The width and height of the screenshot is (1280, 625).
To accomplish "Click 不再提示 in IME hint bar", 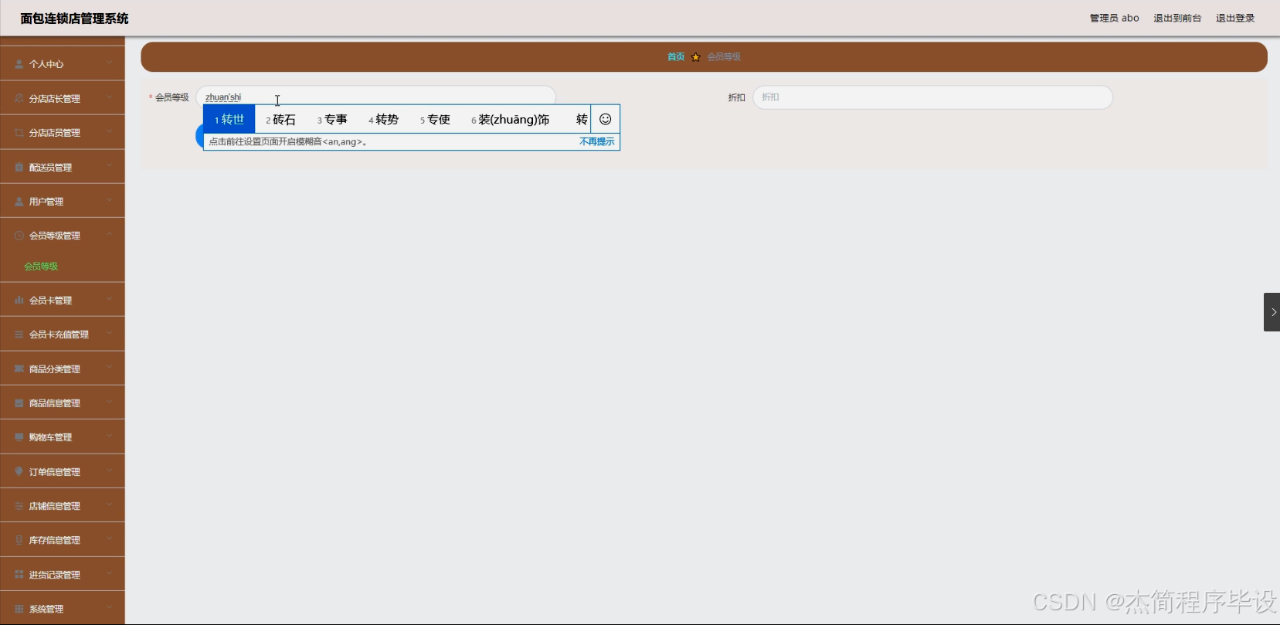I will coord(597,141).
